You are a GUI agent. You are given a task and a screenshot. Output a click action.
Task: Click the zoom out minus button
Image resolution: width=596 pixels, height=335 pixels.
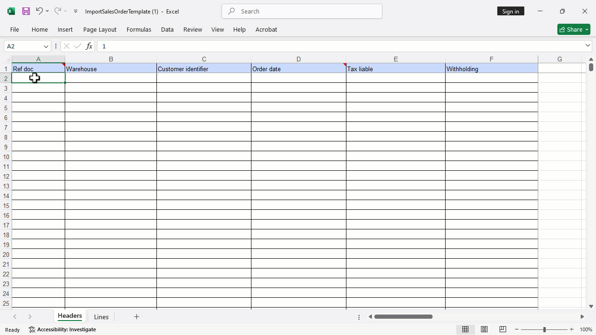(516, 329)
